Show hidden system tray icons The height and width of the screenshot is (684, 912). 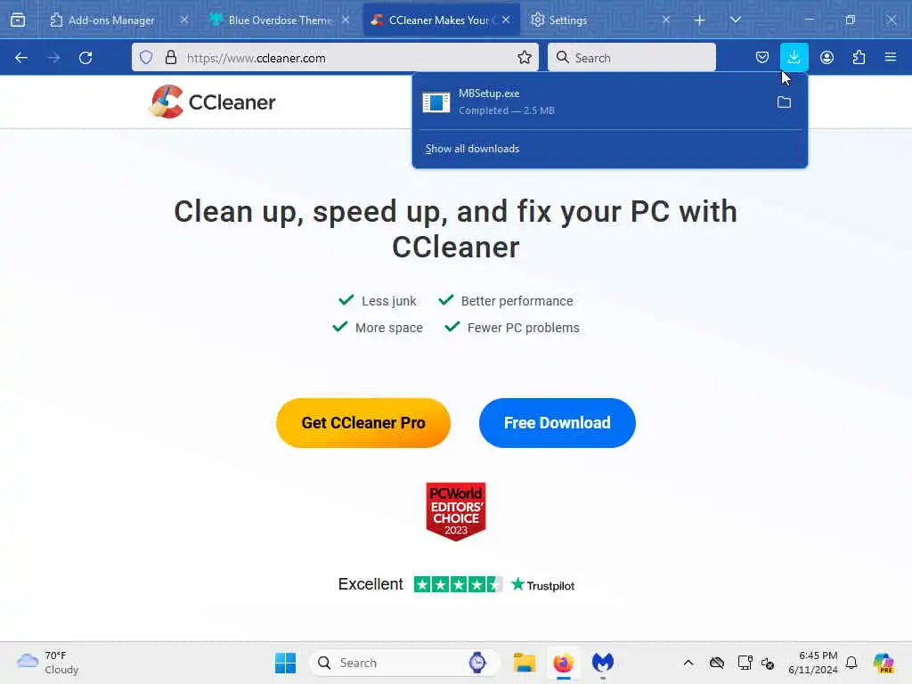688,663
